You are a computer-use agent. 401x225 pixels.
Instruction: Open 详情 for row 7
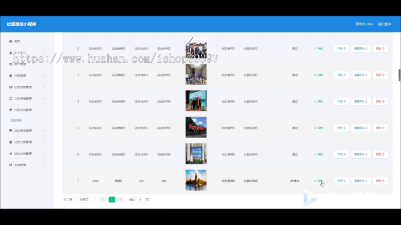click(x=341, y=181)
